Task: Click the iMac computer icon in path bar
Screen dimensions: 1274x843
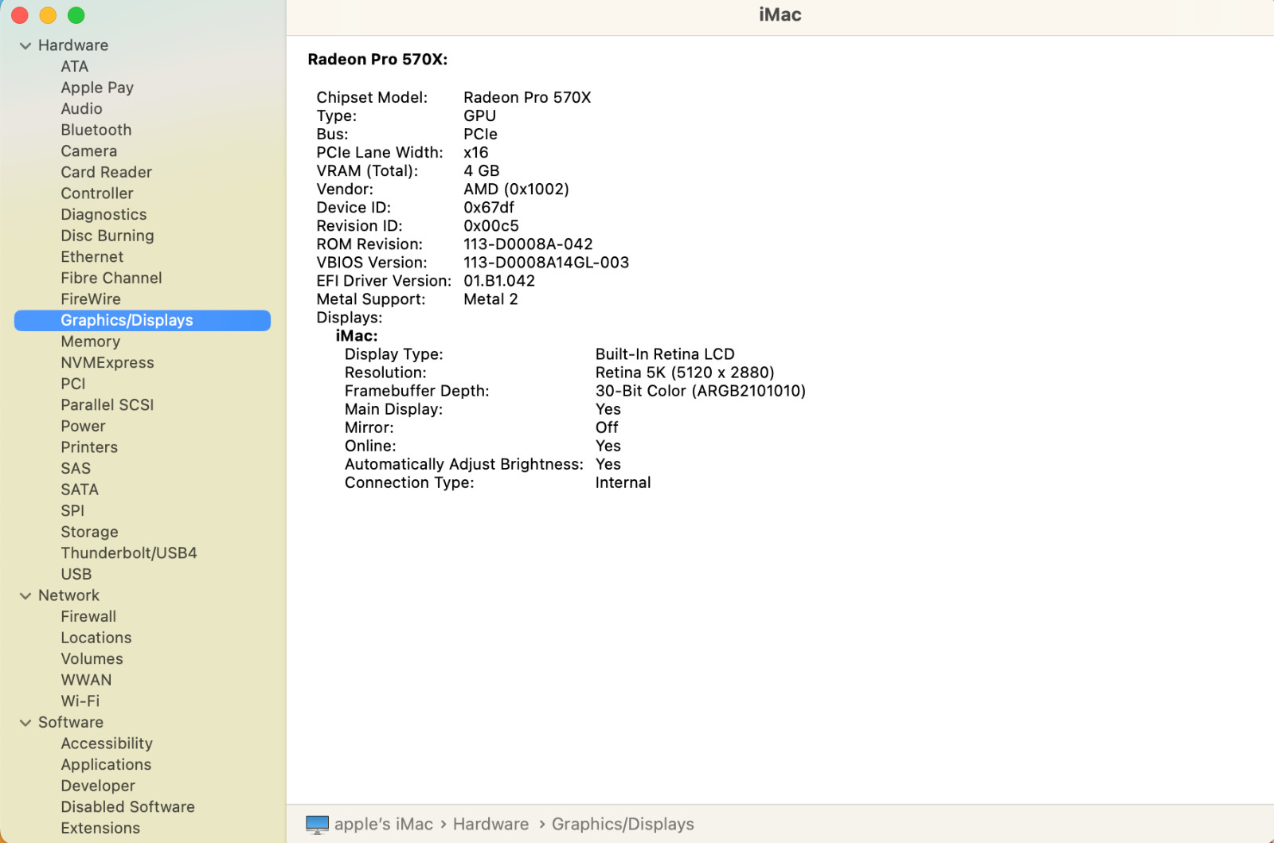Action: point(317,825)
